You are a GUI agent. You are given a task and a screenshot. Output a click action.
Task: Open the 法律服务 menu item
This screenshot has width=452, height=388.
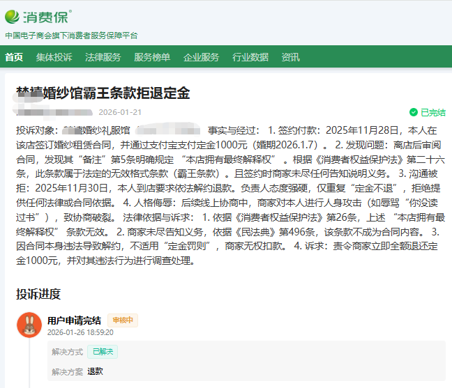click(x=103, y=57)
